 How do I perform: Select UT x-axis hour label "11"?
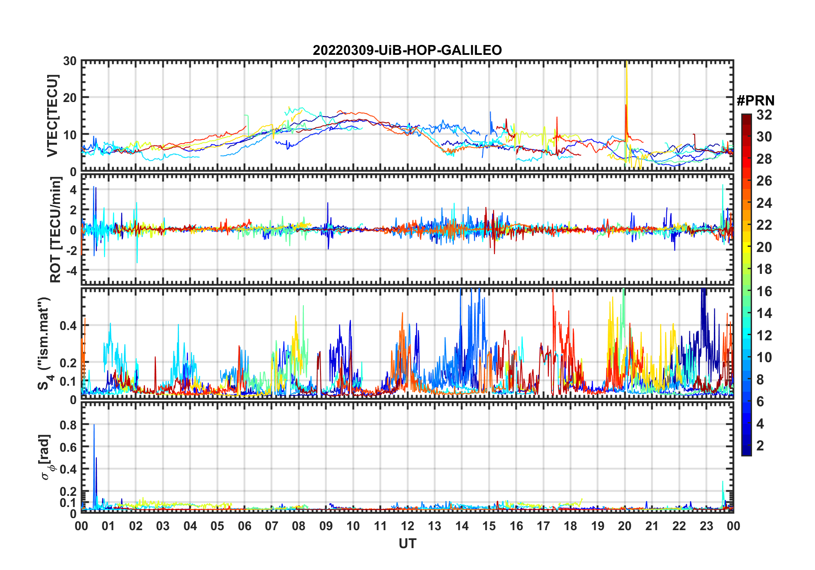381,526
